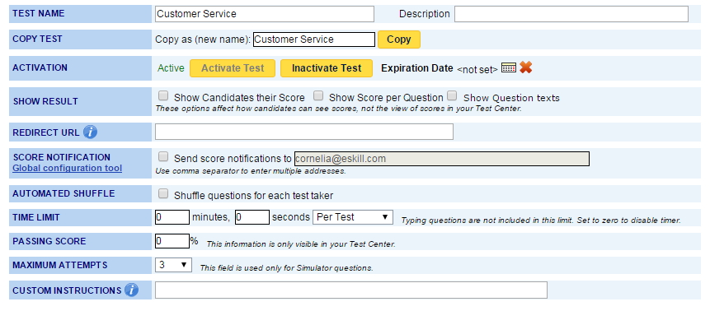This screenshot has height=311, width=710.
Task: Click the Inactivate Test button
Action: pos(327,68)
